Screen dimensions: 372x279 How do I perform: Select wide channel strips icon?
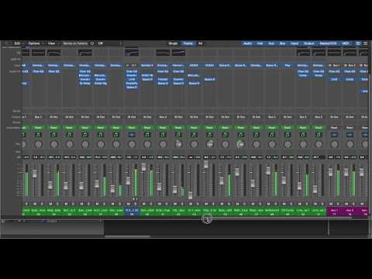[x=366, y=43]
